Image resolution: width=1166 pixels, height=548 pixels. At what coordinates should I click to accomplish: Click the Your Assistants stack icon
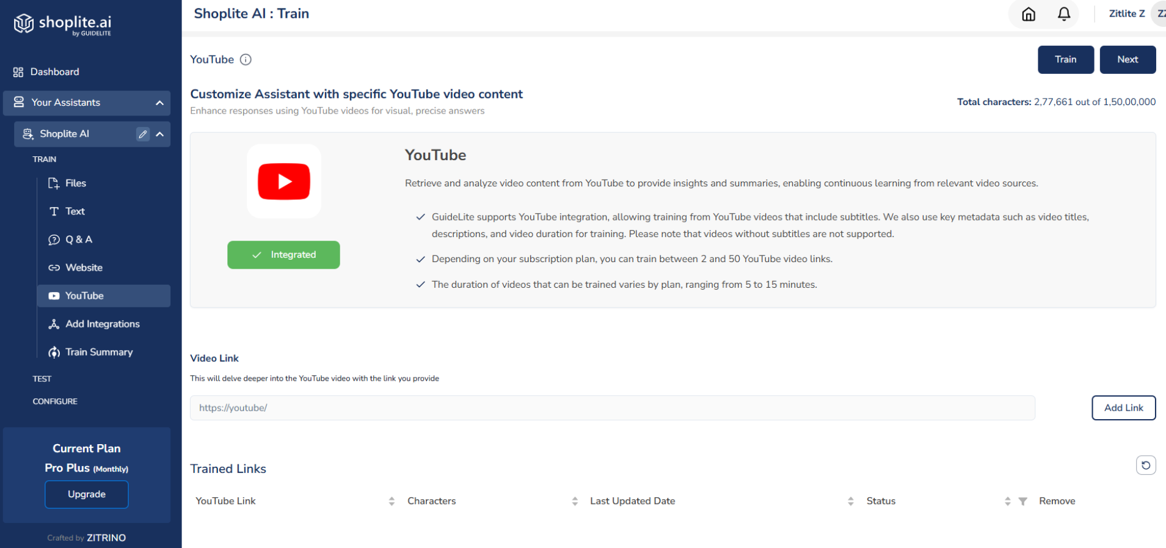[x=19, y=102]
